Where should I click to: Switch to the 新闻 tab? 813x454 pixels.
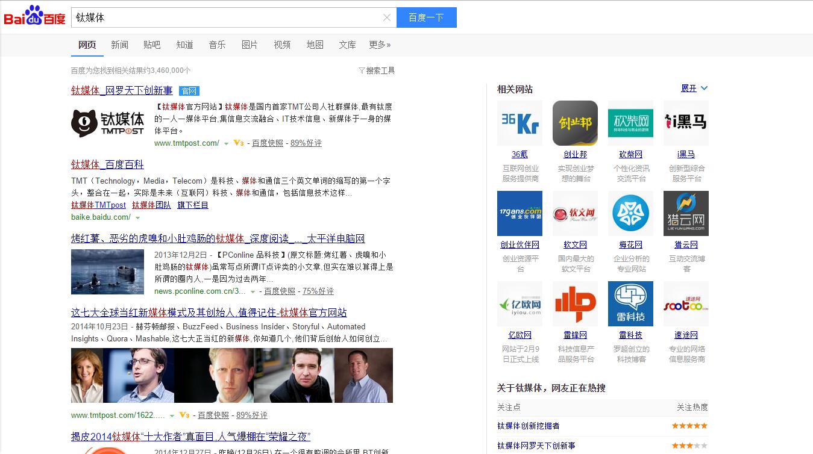point(119,45)
